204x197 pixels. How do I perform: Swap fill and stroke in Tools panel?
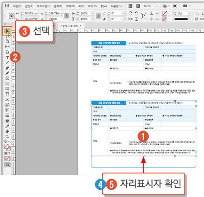(9, 142)
